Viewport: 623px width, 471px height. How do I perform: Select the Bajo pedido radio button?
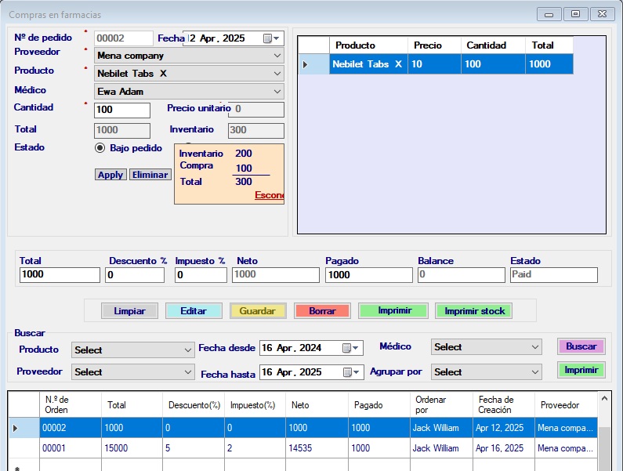click(x=100, y=148)
